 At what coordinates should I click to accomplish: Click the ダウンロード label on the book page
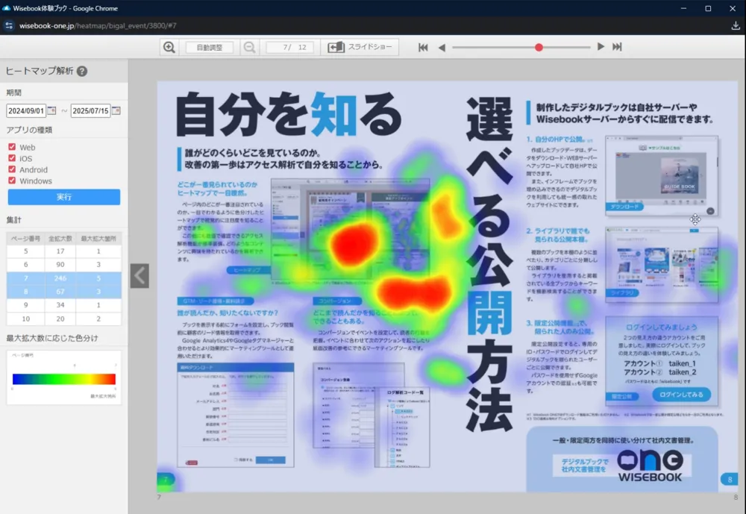coord(624,207)
